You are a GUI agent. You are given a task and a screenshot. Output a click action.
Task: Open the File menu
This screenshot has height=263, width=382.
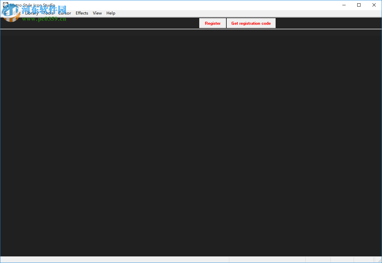click(5, 13)
